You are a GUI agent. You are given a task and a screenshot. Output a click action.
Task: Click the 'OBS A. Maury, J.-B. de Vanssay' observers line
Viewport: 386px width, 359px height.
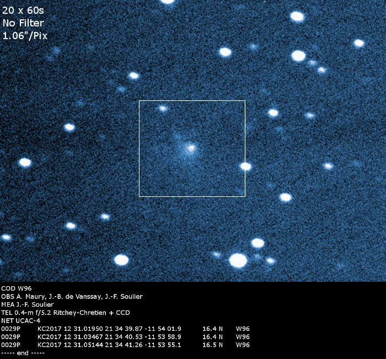click(x=72, y=297)
